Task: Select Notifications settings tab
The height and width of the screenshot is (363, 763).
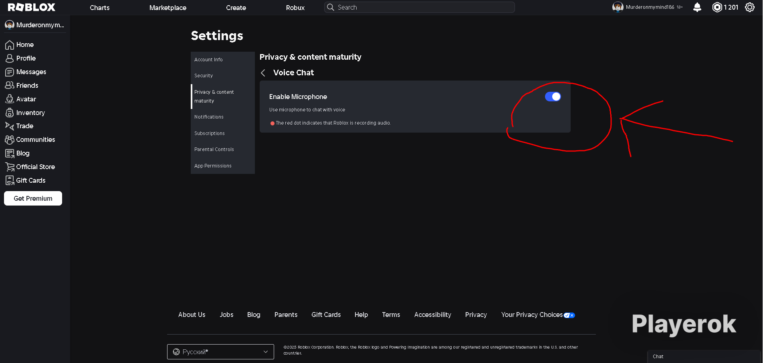Action: 223,117
